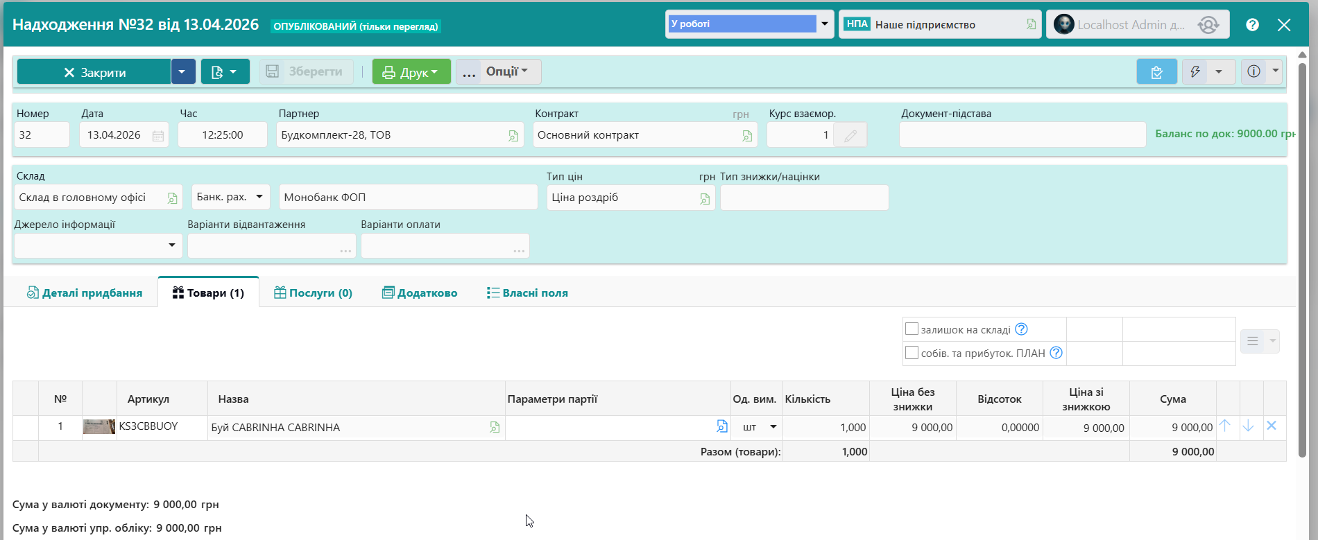The height and width of the screenshot is (540, 1318).
Task: Open partner lookup icon for Будкомплект-28, ТОВ
Action: 513,136
